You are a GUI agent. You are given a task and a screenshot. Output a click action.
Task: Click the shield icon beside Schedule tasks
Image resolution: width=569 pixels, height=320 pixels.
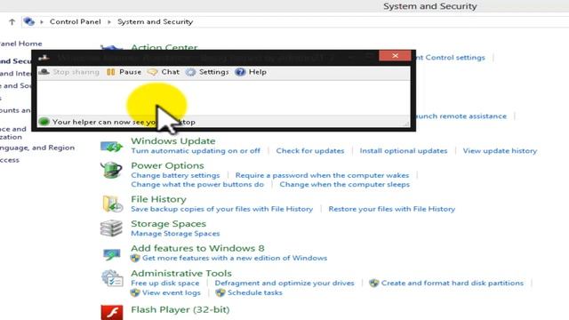coord(220,292)
